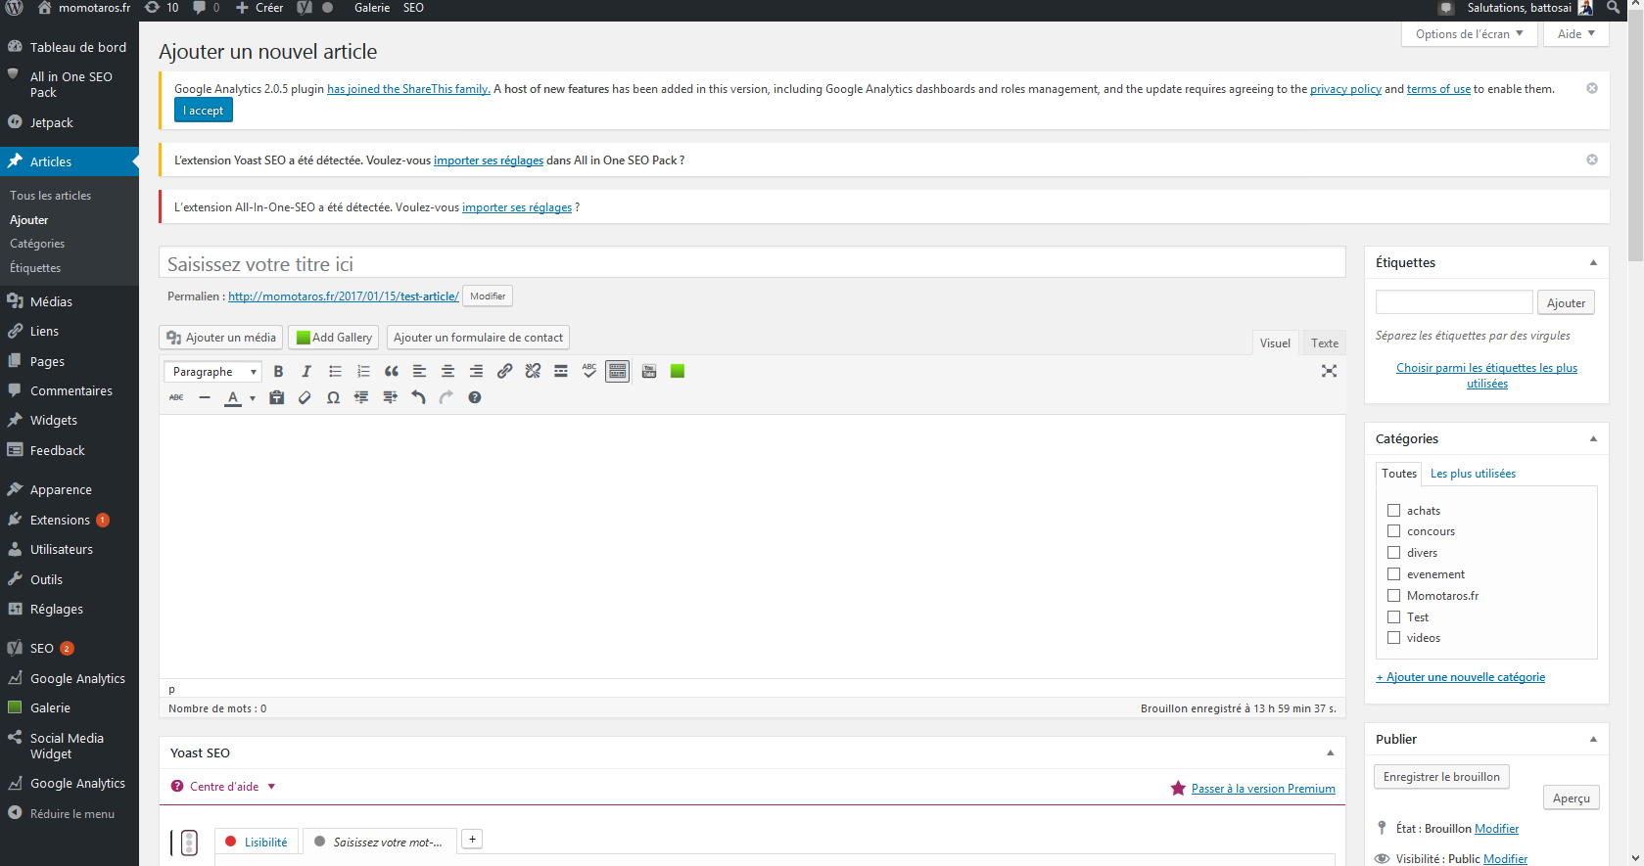Remove link with the unlink icon
Screen dimensions: 1644x866
point(533,372)
